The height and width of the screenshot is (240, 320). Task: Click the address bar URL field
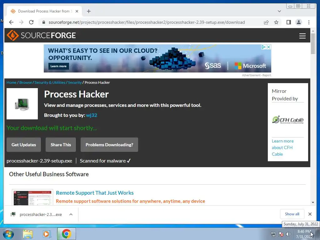pyautogui.click(x=147, y=22)
